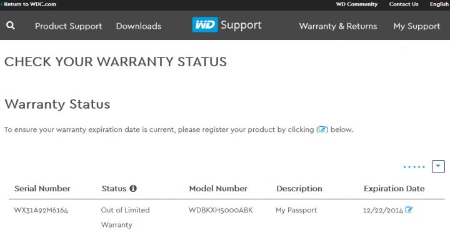Sort by Expiration Date column header
450x230 pixels.
point(394,189)
